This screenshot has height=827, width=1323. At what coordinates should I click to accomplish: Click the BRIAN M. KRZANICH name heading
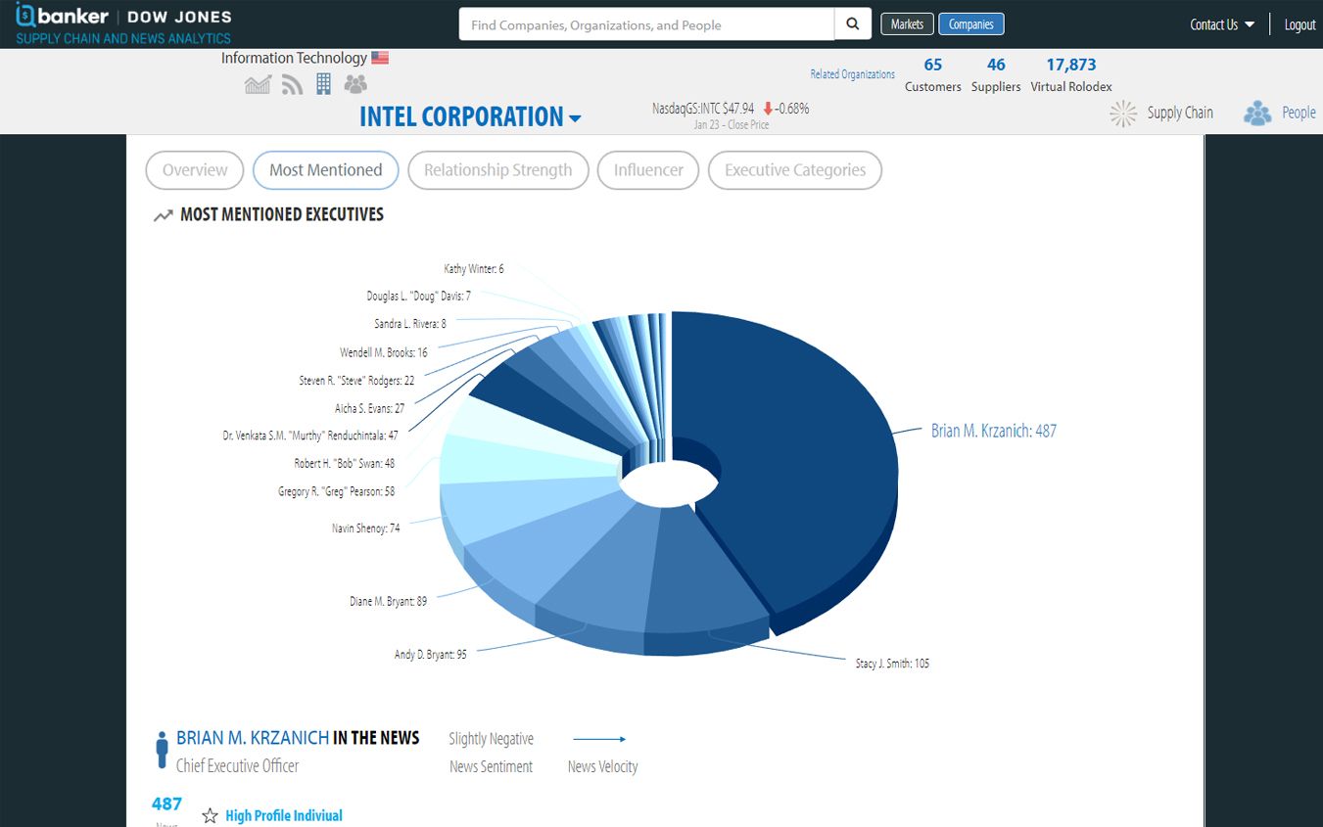tap(253, 738)
